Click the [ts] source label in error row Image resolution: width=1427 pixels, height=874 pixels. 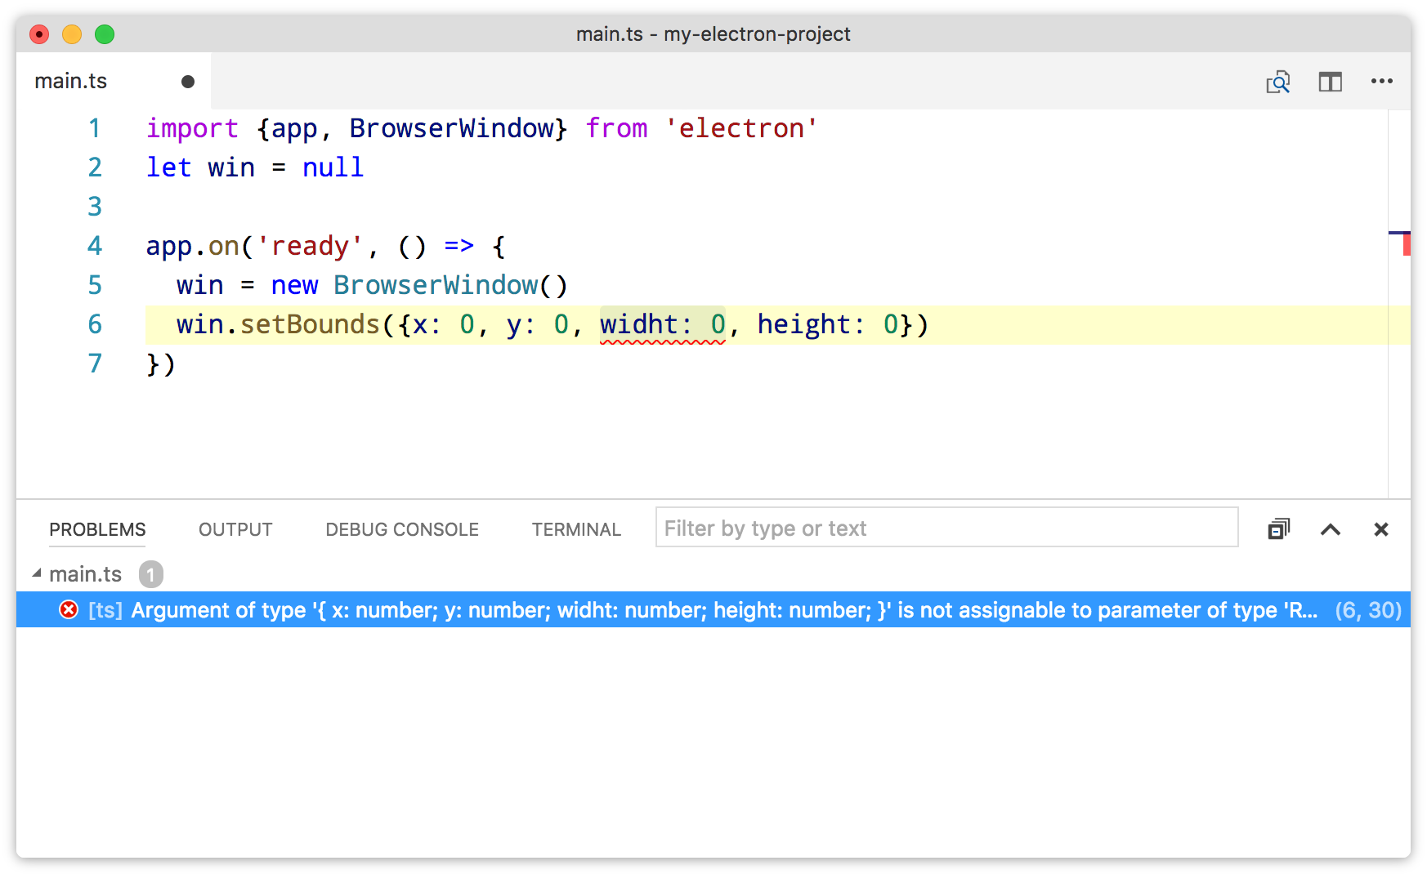coord(105,610)
